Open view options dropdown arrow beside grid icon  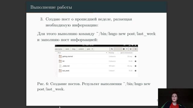coord(127,49)
